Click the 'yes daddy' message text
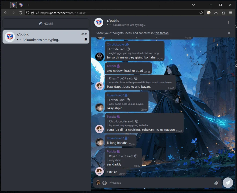The width and height of the screenshot is (237, 193). [x=114, y=164]
